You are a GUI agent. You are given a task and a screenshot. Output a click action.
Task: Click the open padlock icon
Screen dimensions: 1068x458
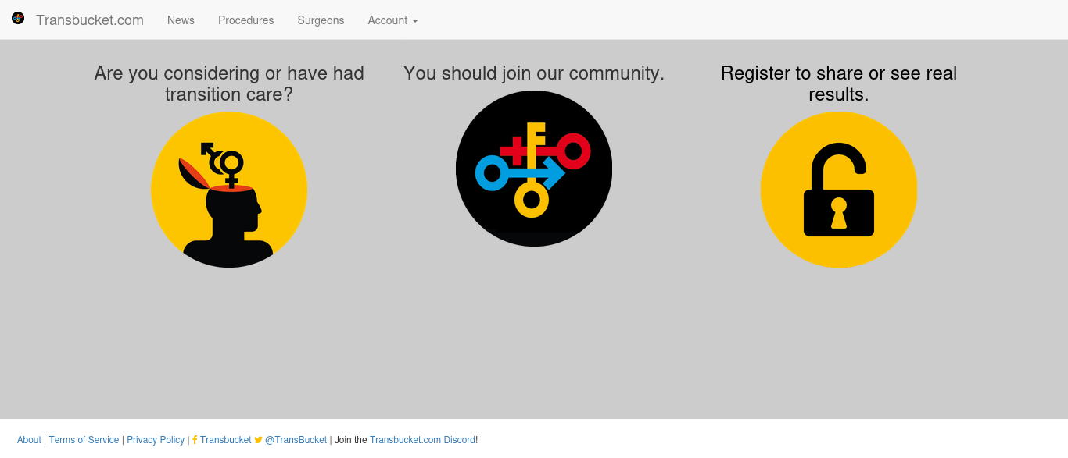coord(839,190)
